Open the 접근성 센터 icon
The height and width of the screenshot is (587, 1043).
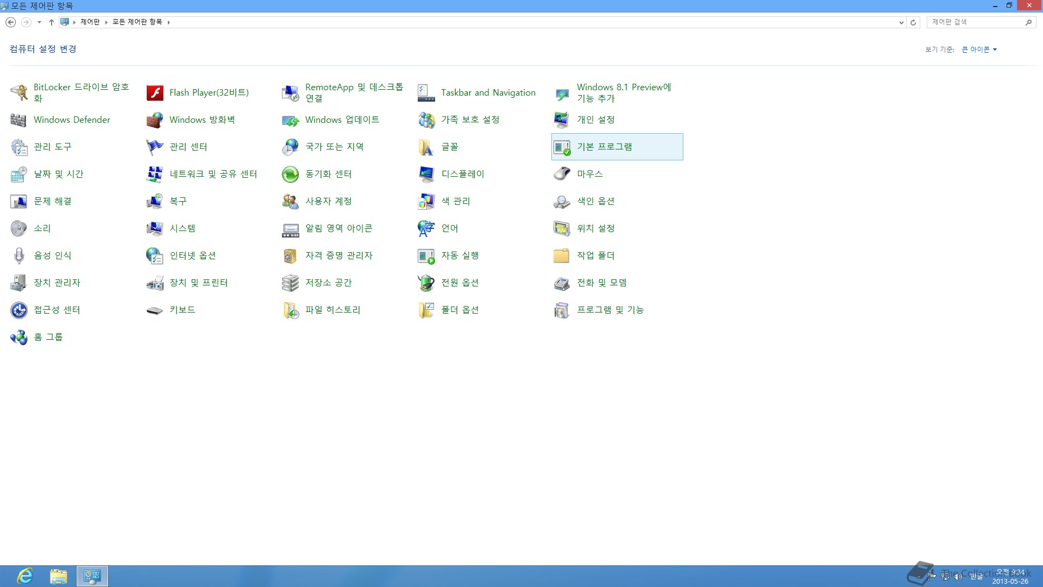tap(19, 310)
